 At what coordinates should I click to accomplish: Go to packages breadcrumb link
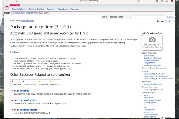[x=16, y=13]
